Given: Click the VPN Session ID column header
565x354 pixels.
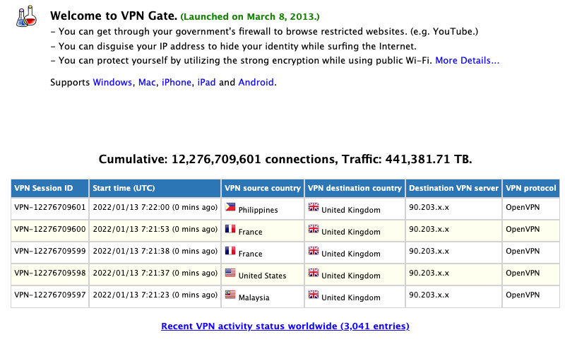Looking at the screenshot, I should [49, 188].
